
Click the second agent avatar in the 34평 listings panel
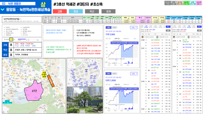(x=188, y=37)
